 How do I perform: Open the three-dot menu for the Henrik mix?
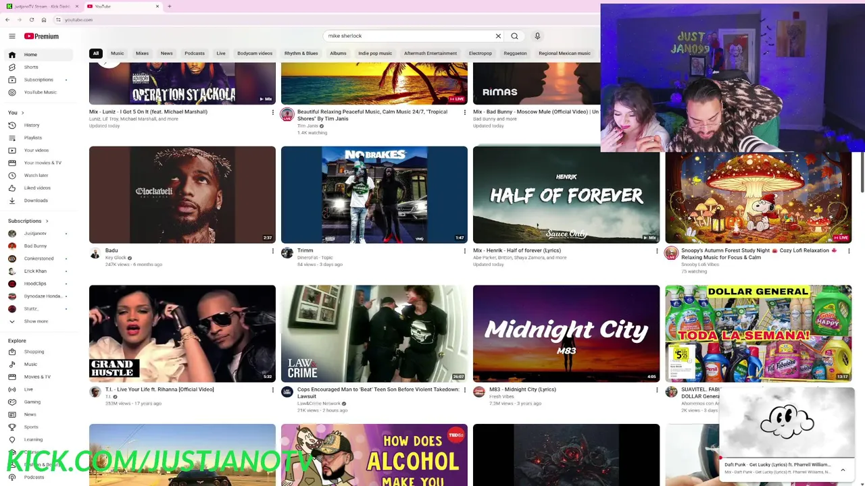coord(656,251)
